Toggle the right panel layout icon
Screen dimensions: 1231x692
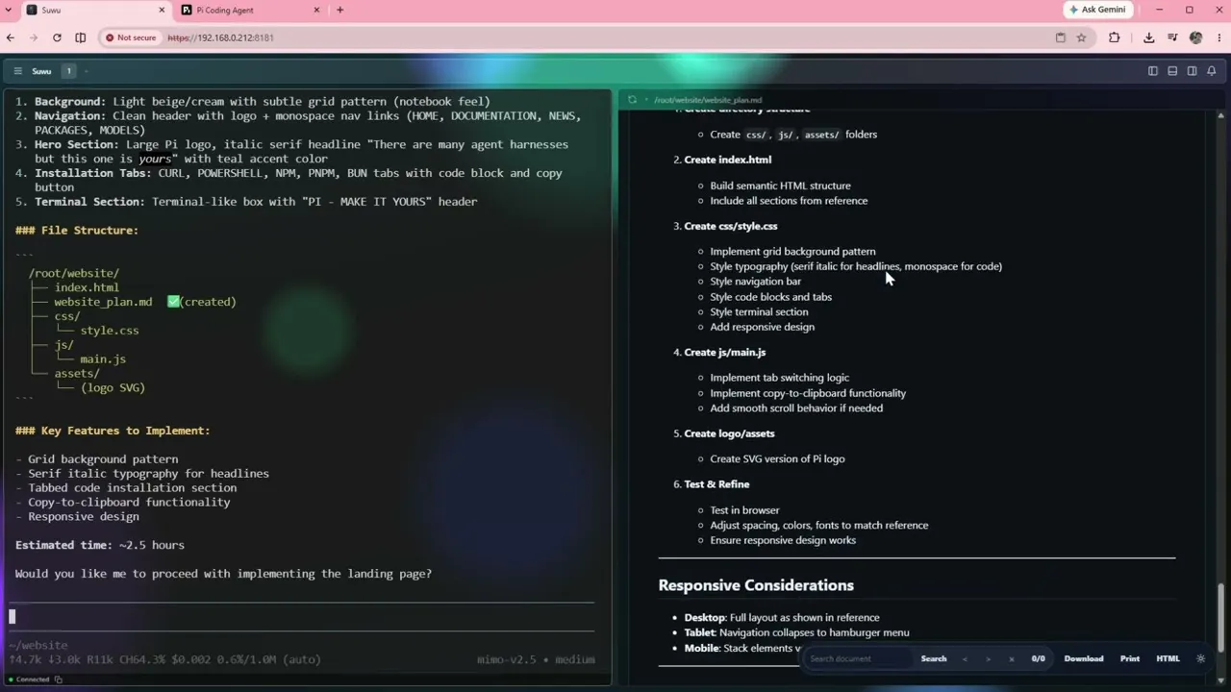(1192, 71)
